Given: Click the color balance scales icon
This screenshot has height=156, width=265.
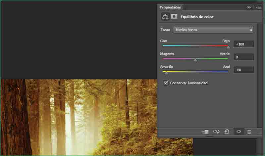Looking at the screenshot, I should pyautogui.click(x=165, y=17).
